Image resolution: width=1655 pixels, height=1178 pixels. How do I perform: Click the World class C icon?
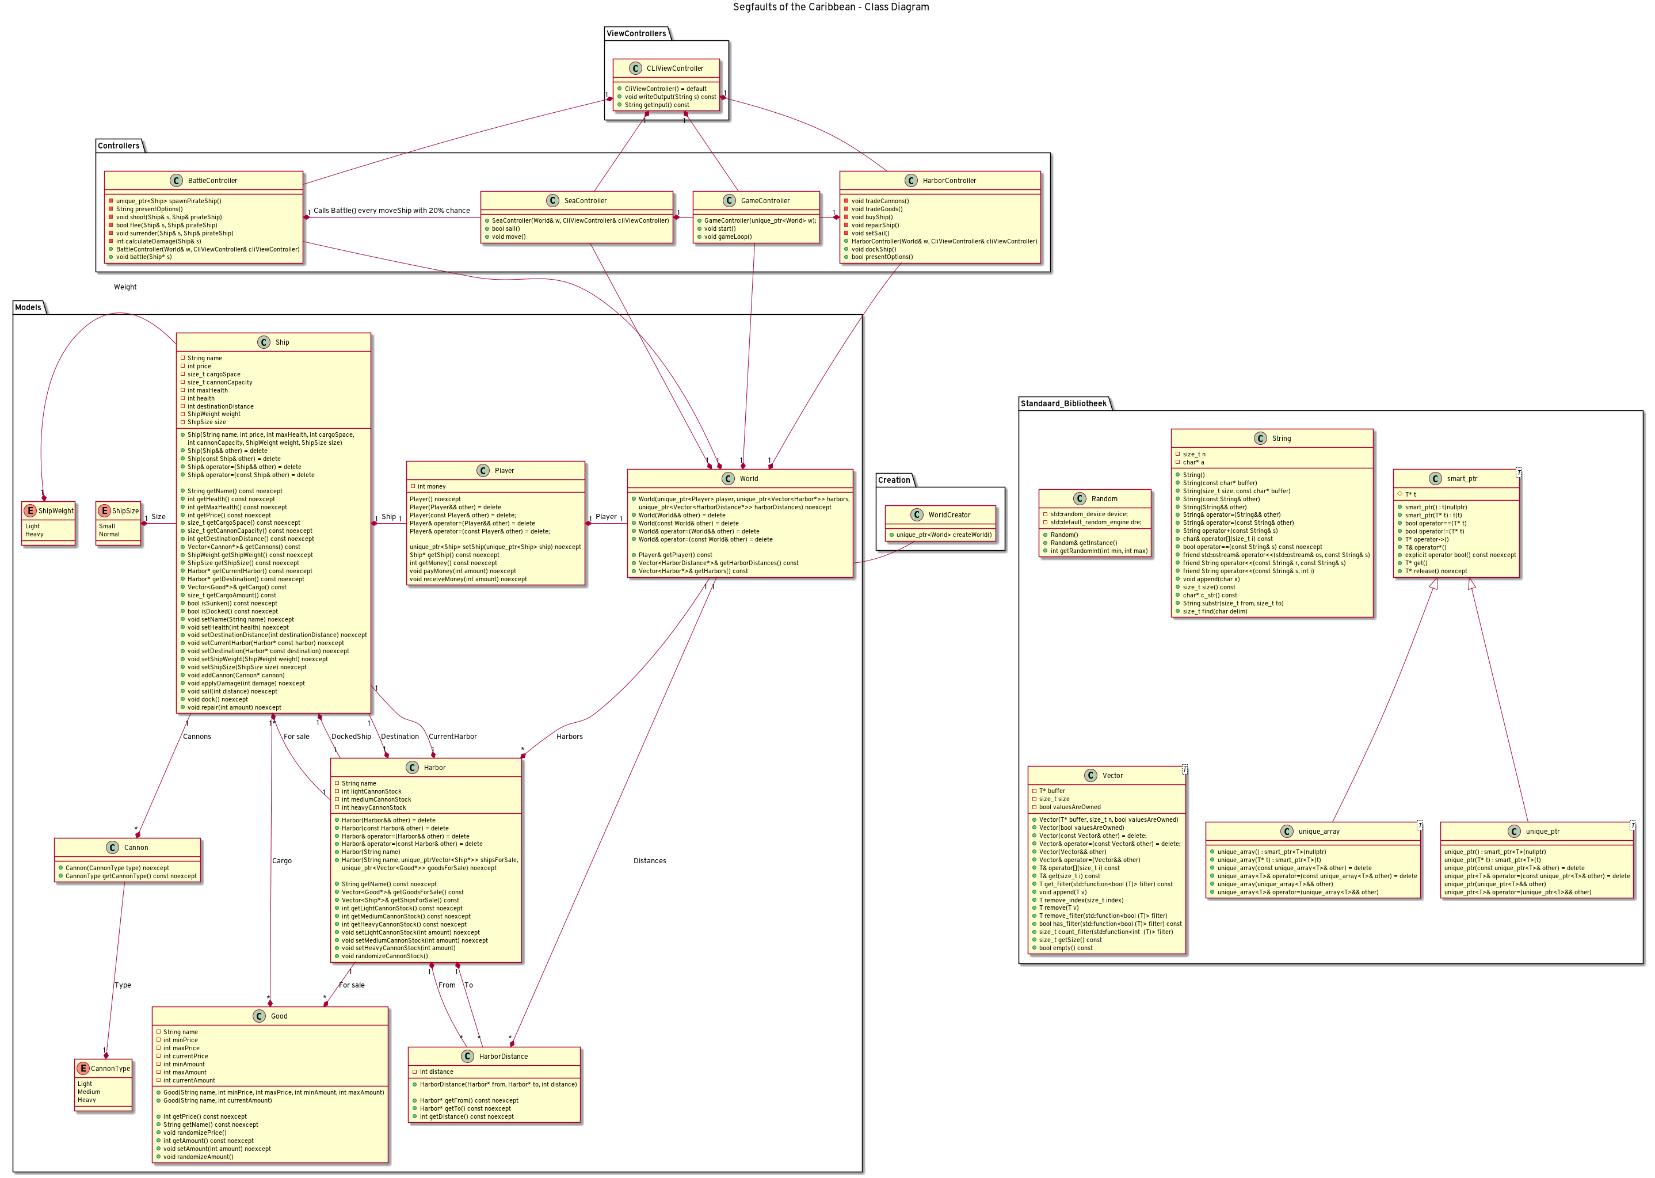click(728, 479)
